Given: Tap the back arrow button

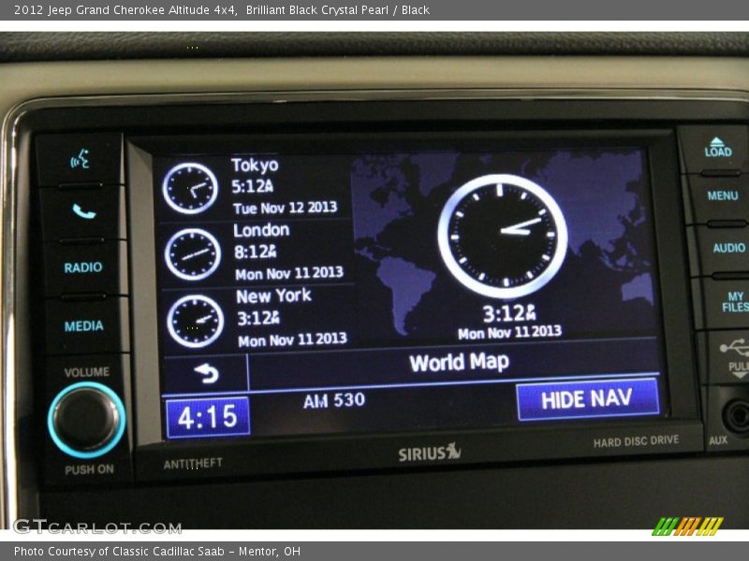Looking at the screenshot, I should pyautogui.click(x=206, y=373).
